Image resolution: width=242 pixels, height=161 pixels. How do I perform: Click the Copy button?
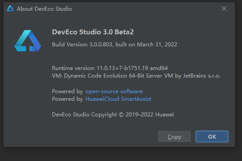[174, 136]
